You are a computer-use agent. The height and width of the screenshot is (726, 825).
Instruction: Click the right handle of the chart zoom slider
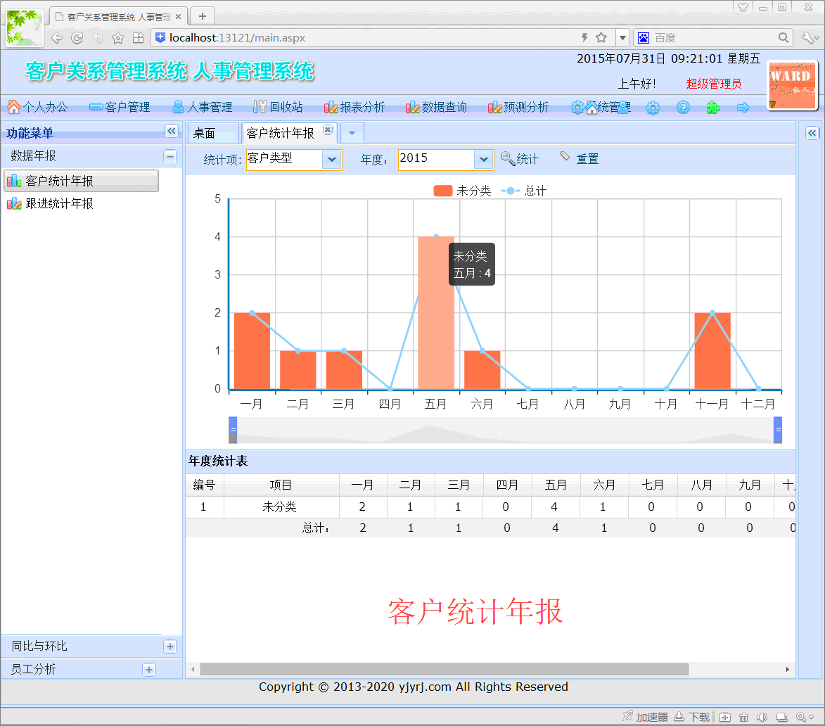pyautogui.click(x=778, y=430)
